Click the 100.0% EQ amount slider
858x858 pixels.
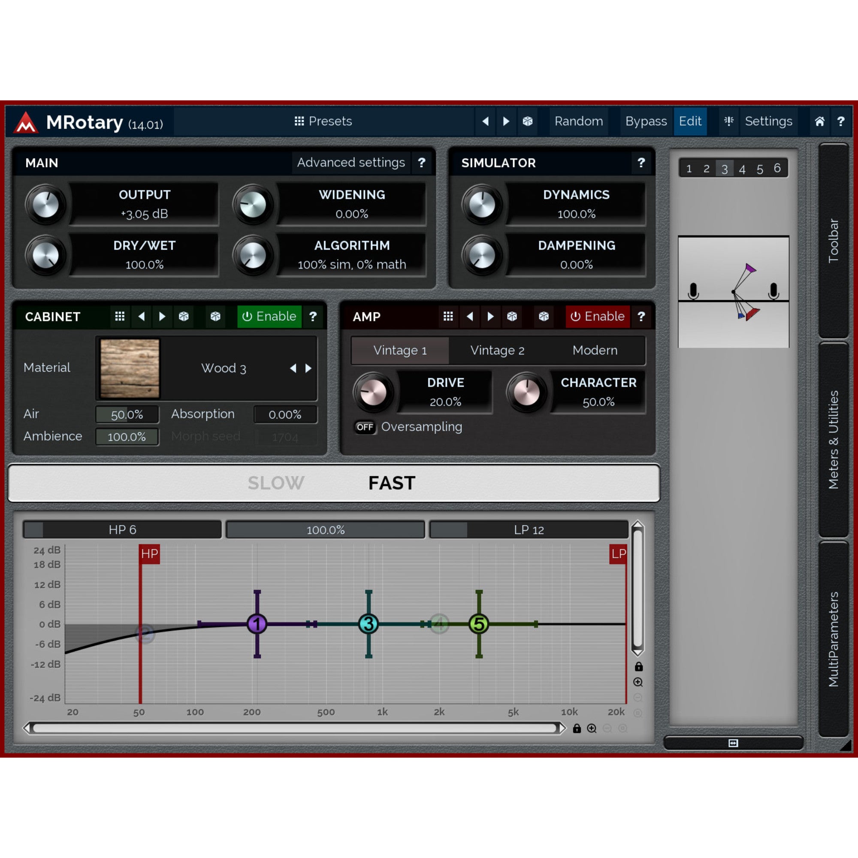click(x=326, y=529)
